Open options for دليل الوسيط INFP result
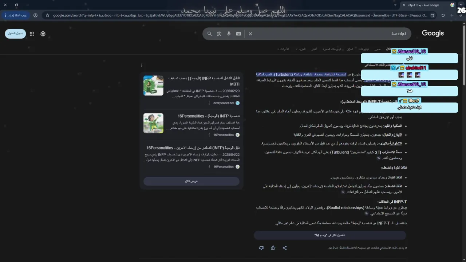 tap(209, 167)
